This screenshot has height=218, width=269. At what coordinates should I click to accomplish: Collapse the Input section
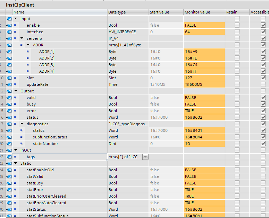tap(16, 19)
